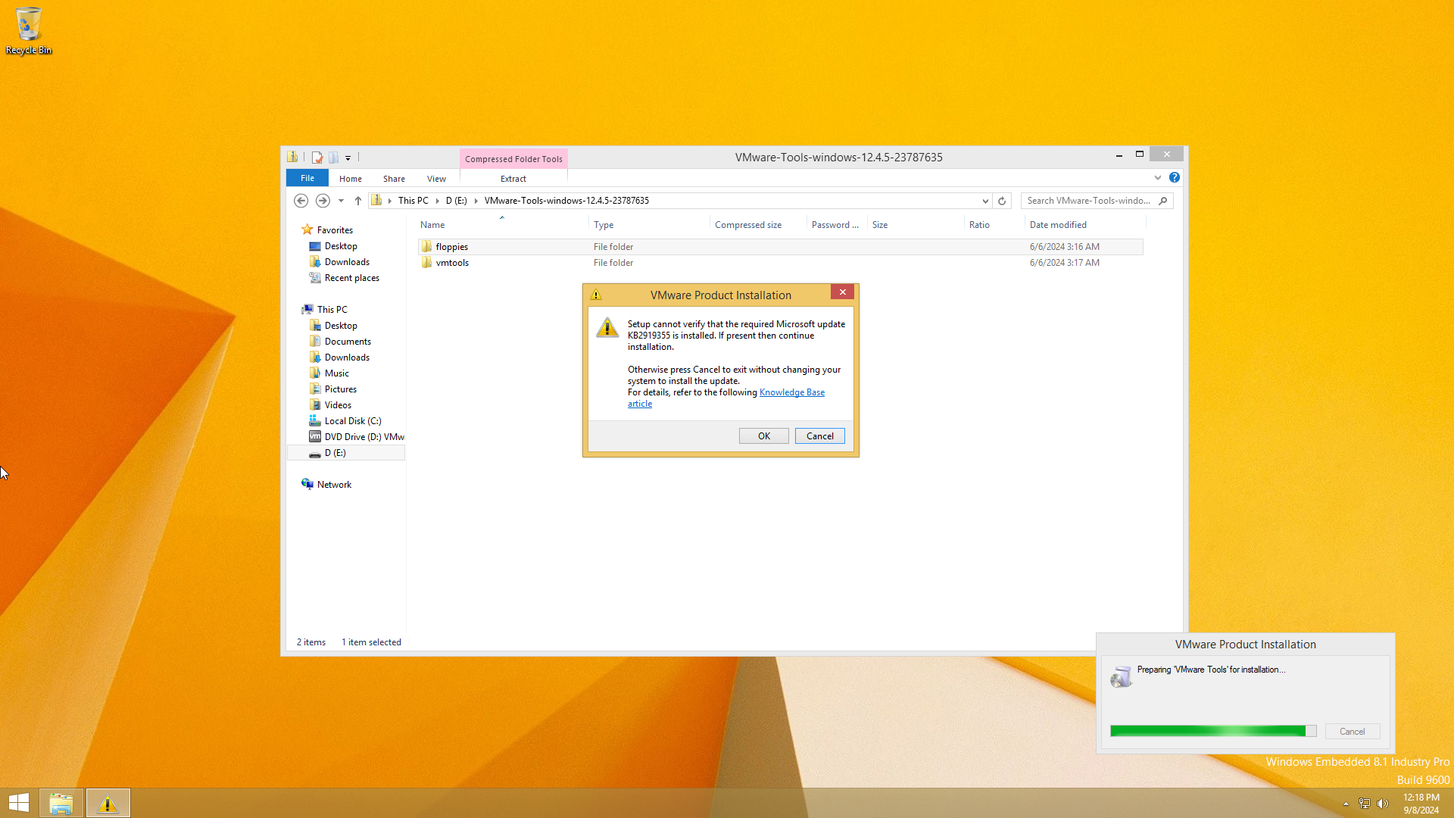Click the Windows Start button
The height and width of the screenshot is (818, 1454).
(x=19, y=803)
